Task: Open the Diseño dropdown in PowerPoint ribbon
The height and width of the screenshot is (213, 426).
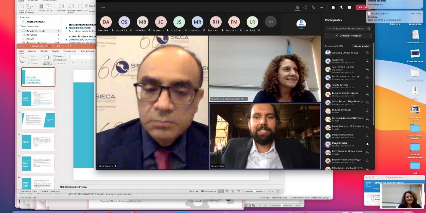Action: (x=59, y=56)
